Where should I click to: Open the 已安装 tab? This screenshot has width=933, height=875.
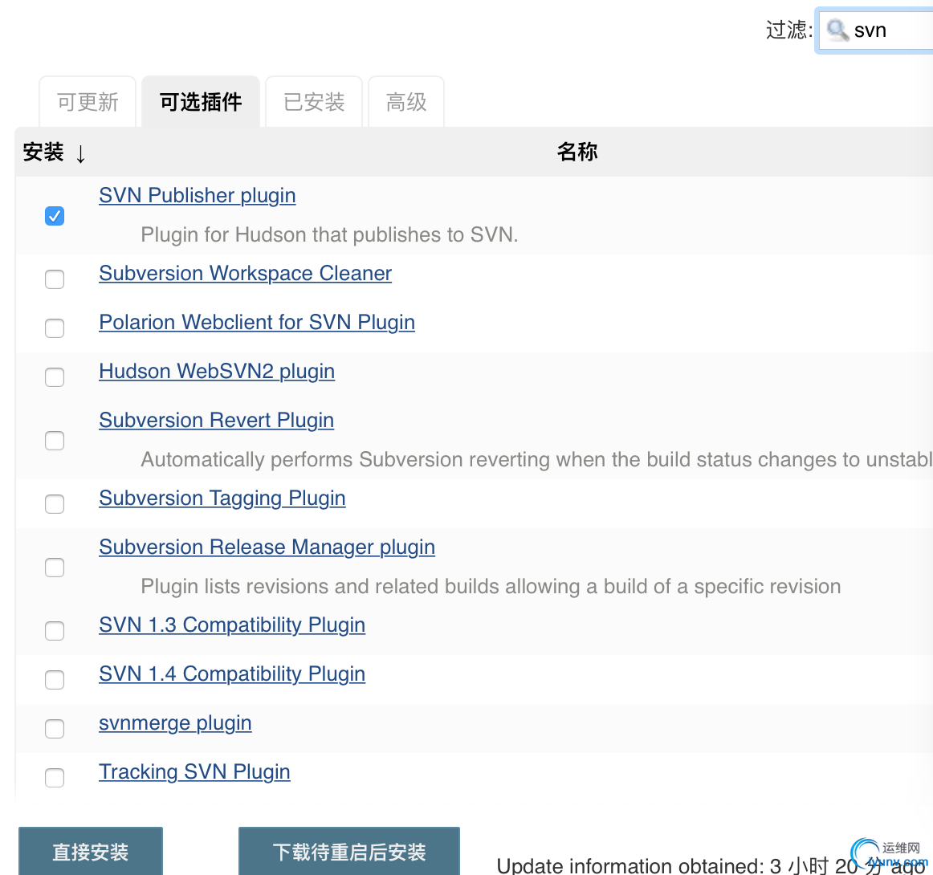pyautogui.click(x=314, y=102)
